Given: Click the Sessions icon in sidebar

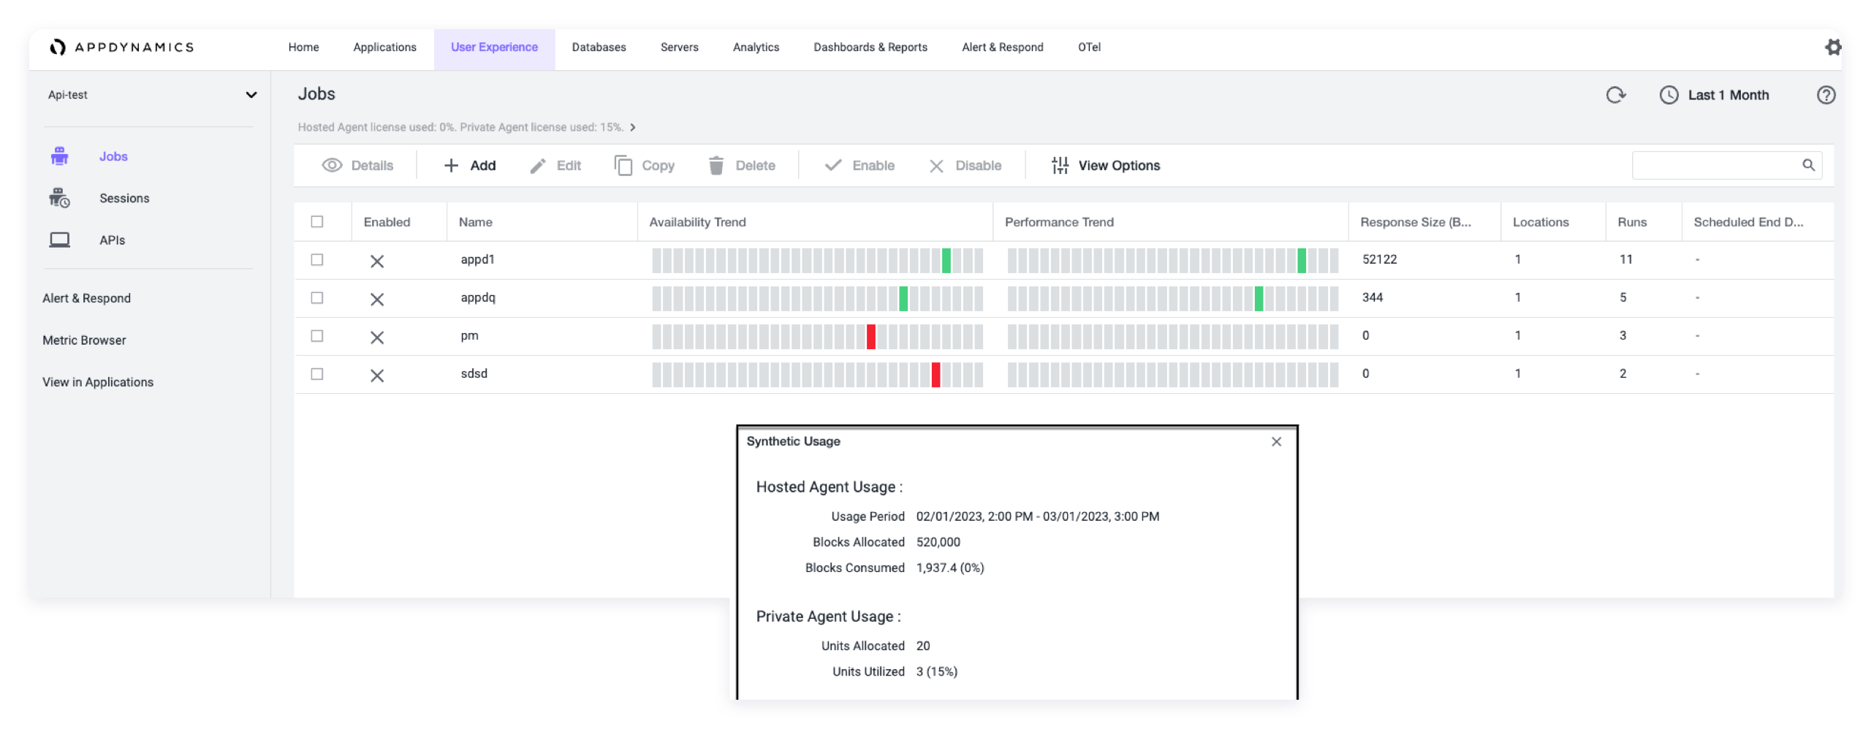Looking at the screenshot, I should [59, 198].
